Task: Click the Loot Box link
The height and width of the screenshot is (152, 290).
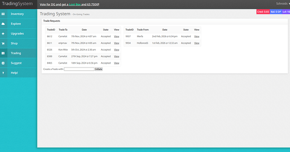Action: point(75,5)
